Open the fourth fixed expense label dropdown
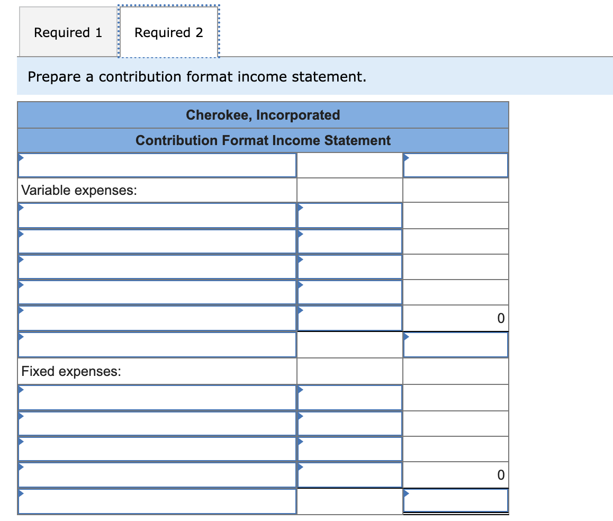 pyautogui.click(x=157, y=475)
